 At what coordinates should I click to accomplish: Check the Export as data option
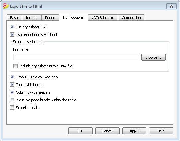(x=12, y=108)
